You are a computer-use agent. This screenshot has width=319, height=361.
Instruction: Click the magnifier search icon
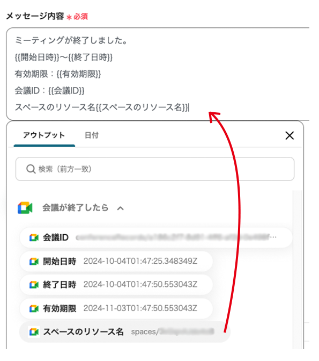(x=31, y=169)
